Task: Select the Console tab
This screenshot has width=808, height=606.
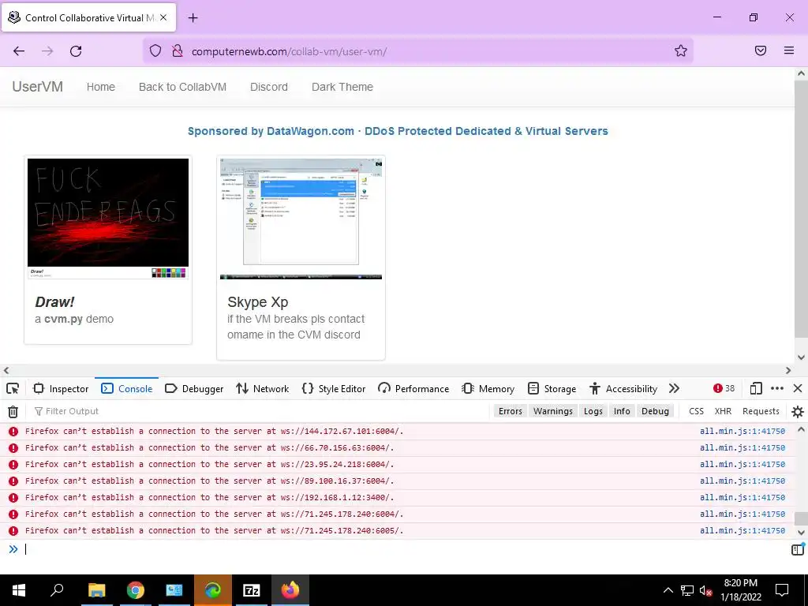Action: pos(127,388)
